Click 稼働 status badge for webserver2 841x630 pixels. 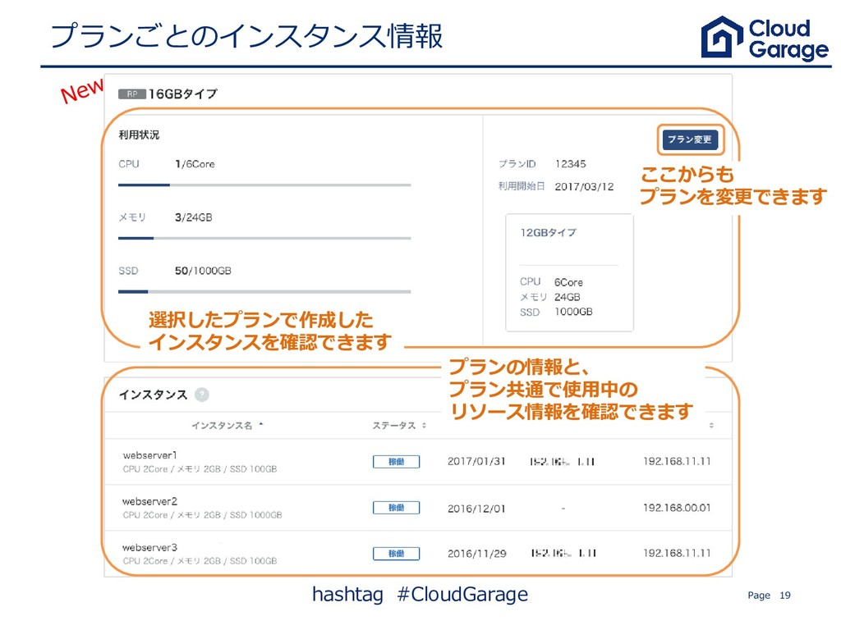coord(397,508)
